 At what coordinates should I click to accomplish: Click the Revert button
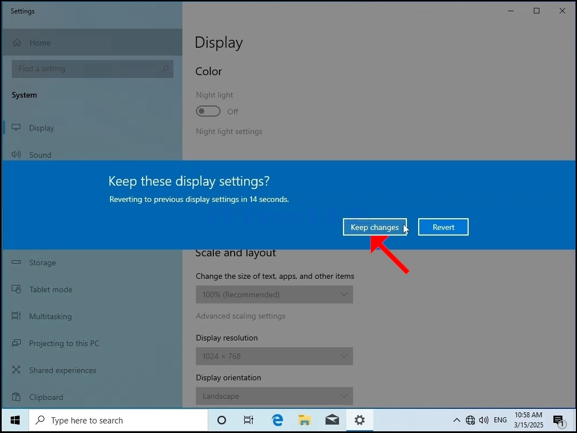443,227
